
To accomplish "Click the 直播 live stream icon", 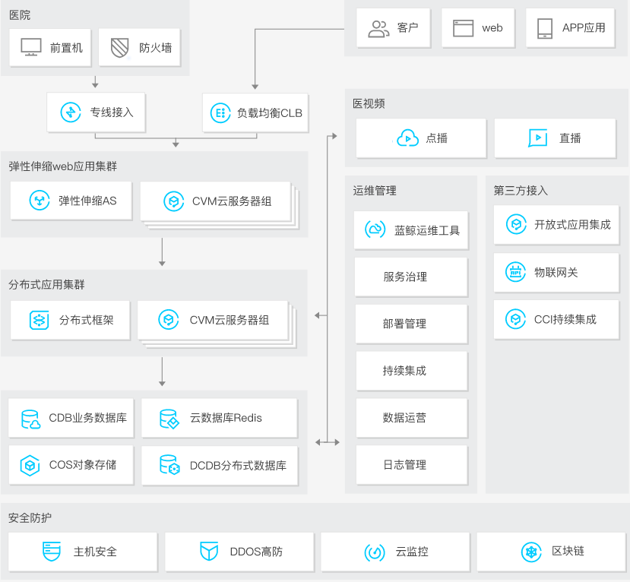I will 538,138.
